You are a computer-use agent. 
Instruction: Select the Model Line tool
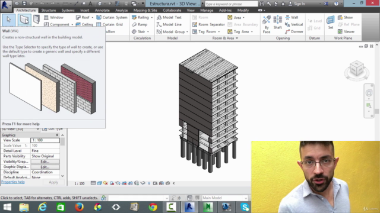[169, 24]
